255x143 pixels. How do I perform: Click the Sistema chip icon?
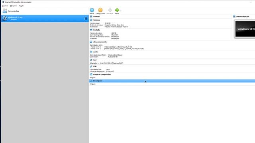(x=91, y=20)
